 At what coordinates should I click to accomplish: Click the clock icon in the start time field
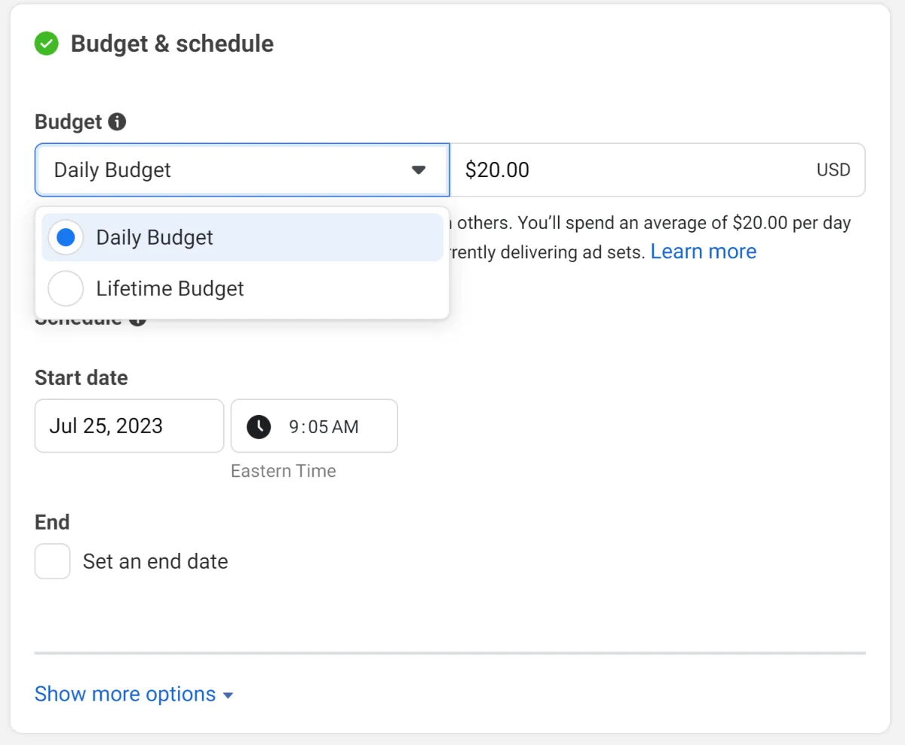pyautogui.click(x=259, y=427)
